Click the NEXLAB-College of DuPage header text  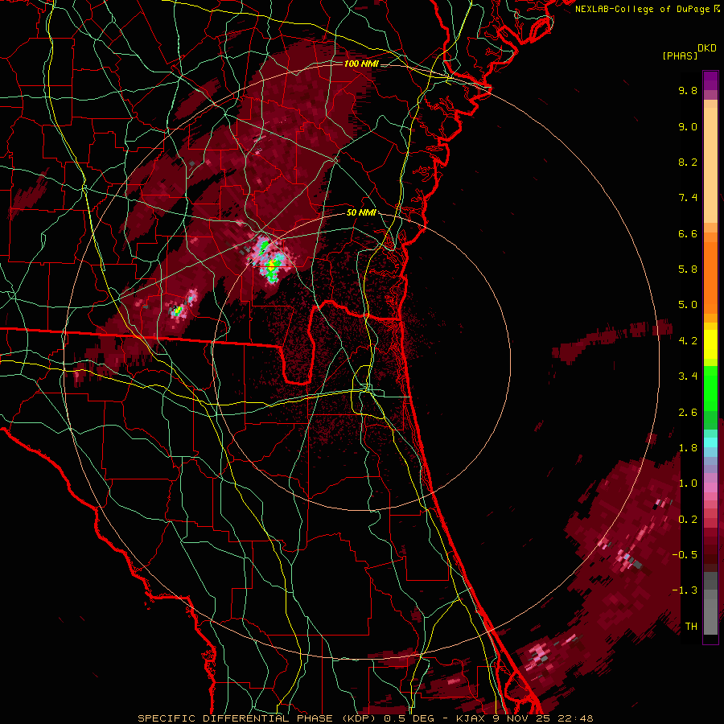click(647, 9)
